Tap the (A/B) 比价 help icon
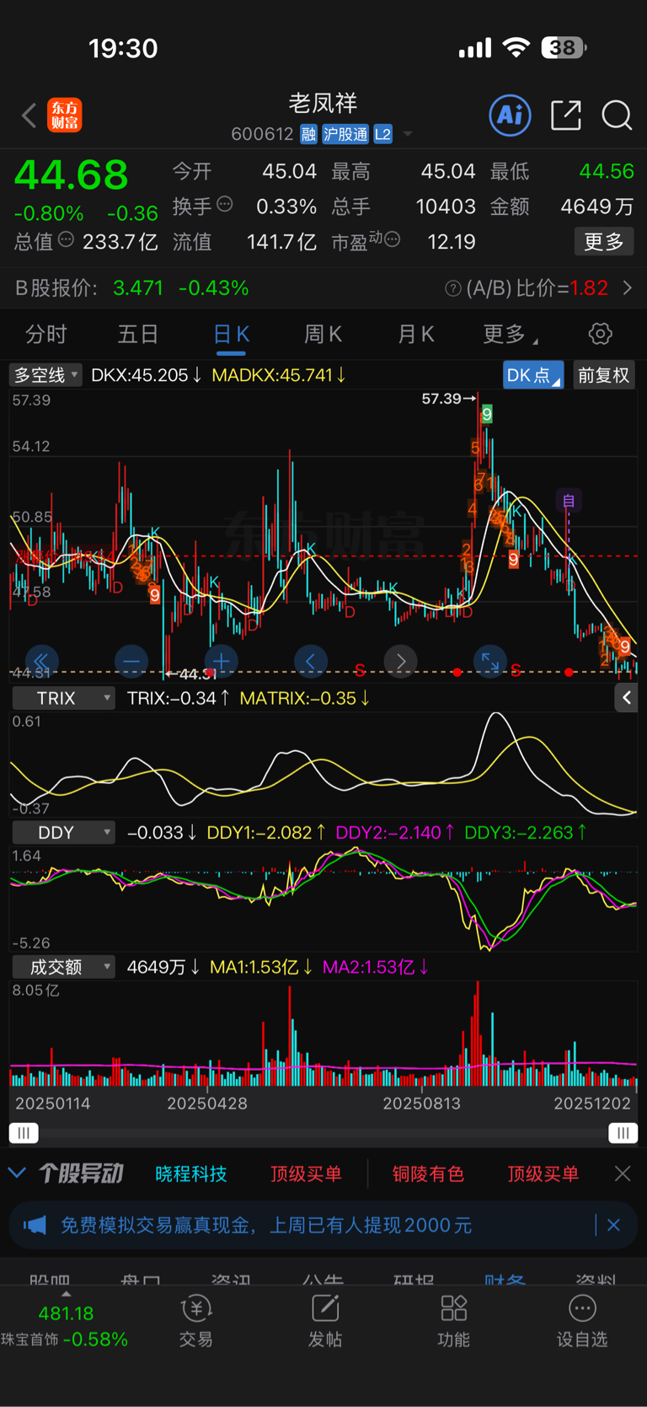 [x=453, y=288]
